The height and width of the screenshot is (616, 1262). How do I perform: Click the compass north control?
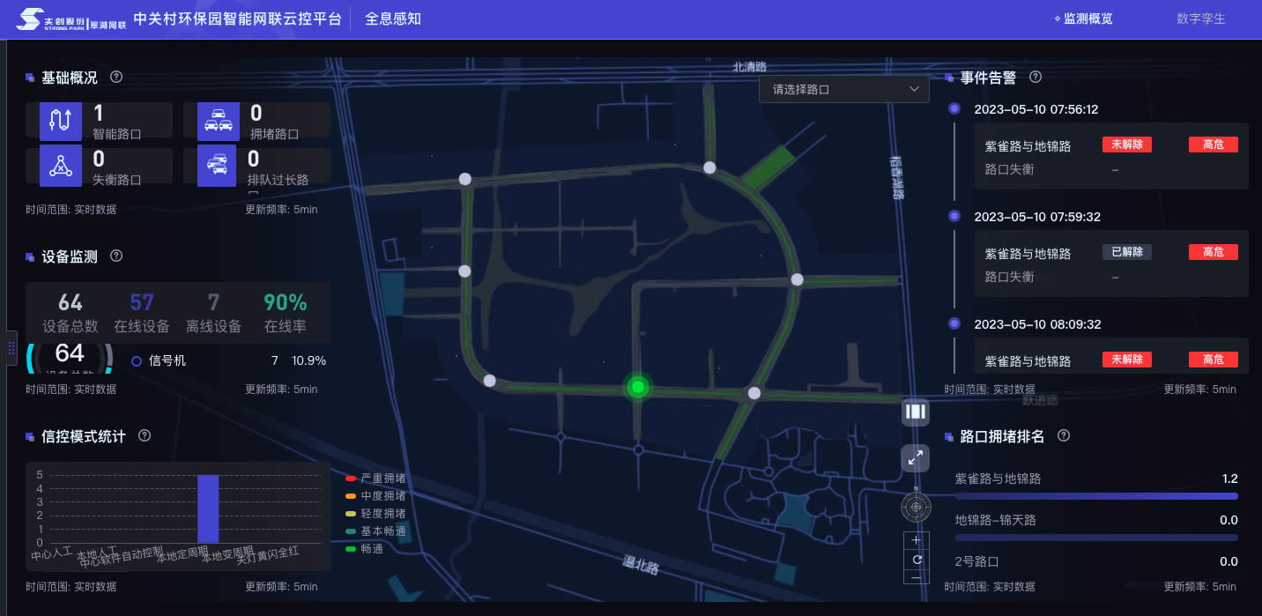pyautogui.click(x=916, y=507)
